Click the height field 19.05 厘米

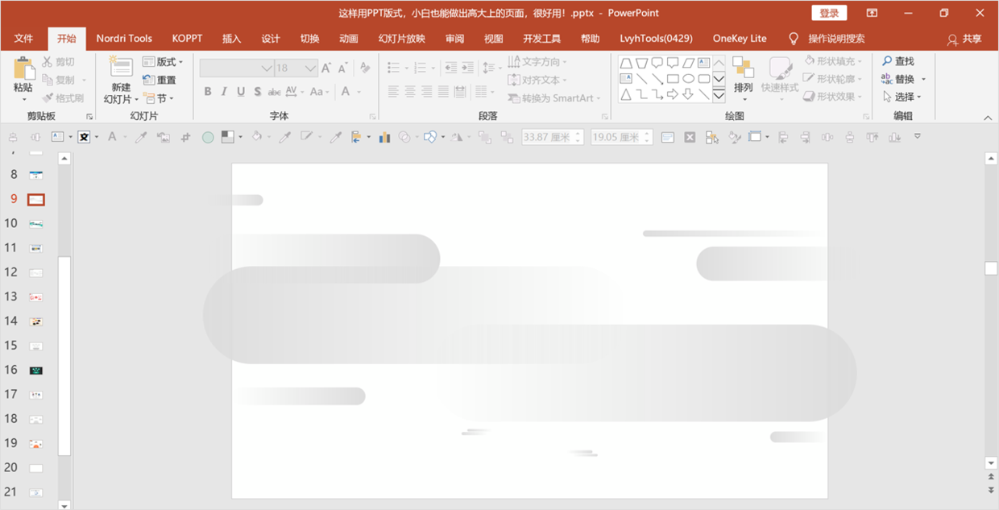click(621, 137)
